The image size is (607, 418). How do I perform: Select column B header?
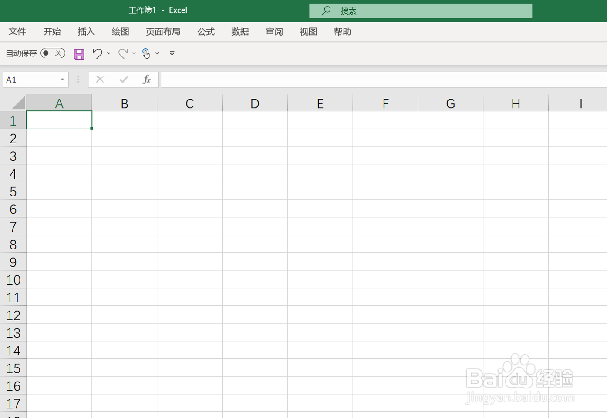coord(125,103)
